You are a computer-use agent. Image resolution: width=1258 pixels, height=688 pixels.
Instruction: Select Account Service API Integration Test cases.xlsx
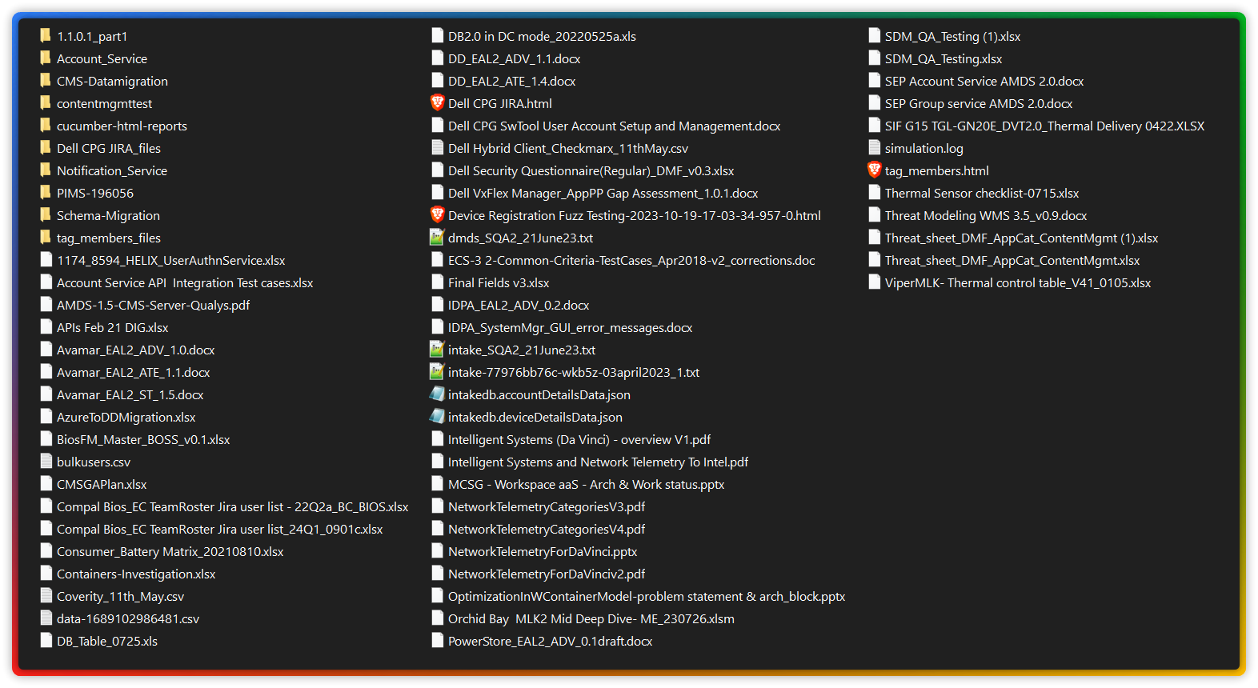pyautogui.click(x=185, y=282)
